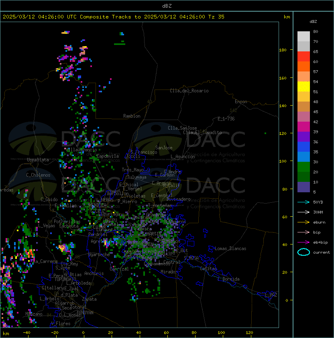Click the cyan 'current' ellipse icon
Image resolution: width=334 pixels, height=338 pixels.
(303, 252)
